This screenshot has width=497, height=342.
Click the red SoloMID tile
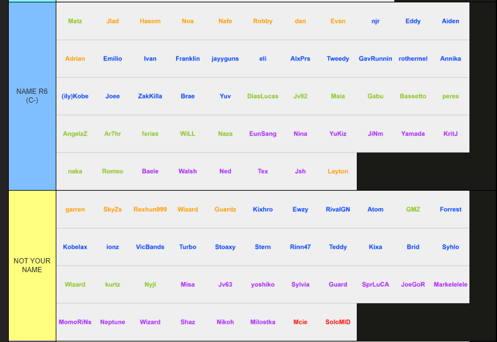[x=338, y=322]
